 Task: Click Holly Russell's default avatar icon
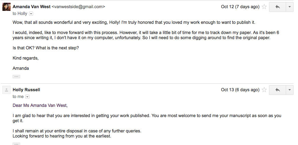click(6, 90)
